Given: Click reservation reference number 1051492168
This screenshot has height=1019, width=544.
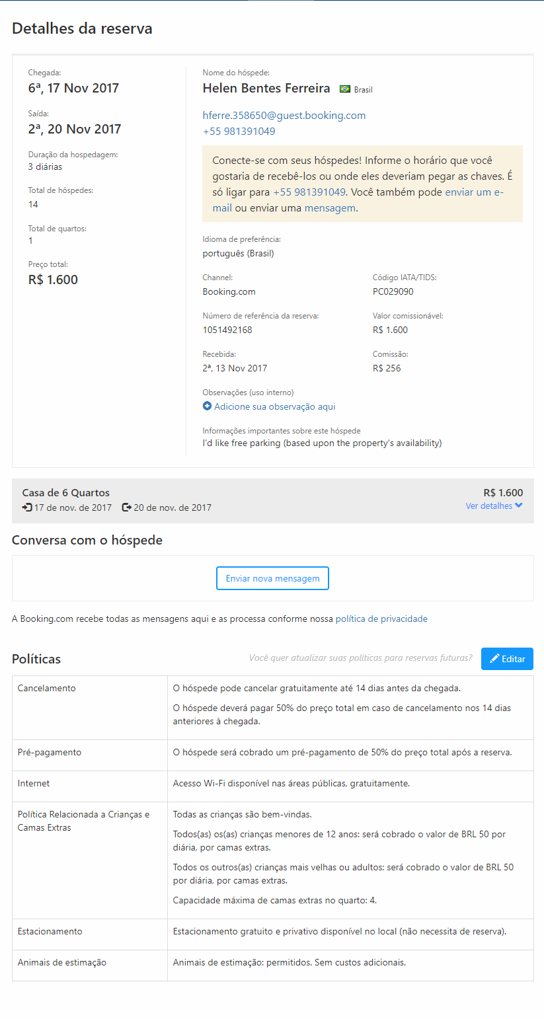Looking at the screenshot, I should [227, 330].
